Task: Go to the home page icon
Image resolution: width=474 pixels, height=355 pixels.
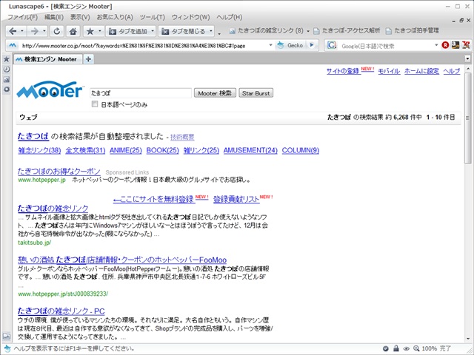Action: [x=73, y=31]
